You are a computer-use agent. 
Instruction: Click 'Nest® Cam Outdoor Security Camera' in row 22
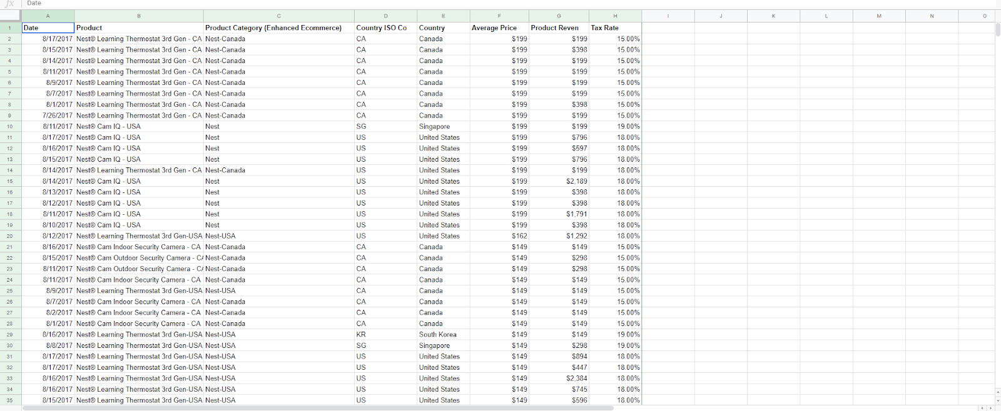[x=139, y=258]
